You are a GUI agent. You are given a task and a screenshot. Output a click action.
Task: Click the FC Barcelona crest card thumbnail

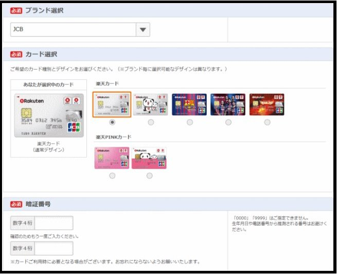tap(189, 105)
